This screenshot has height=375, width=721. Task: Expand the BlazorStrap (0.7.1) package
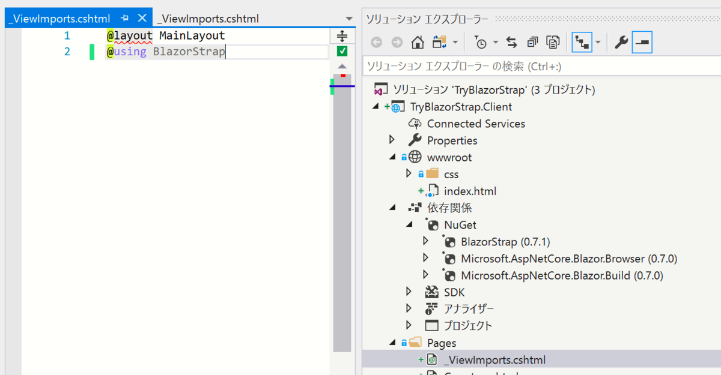pyautogui.click(x=426, y=241)
